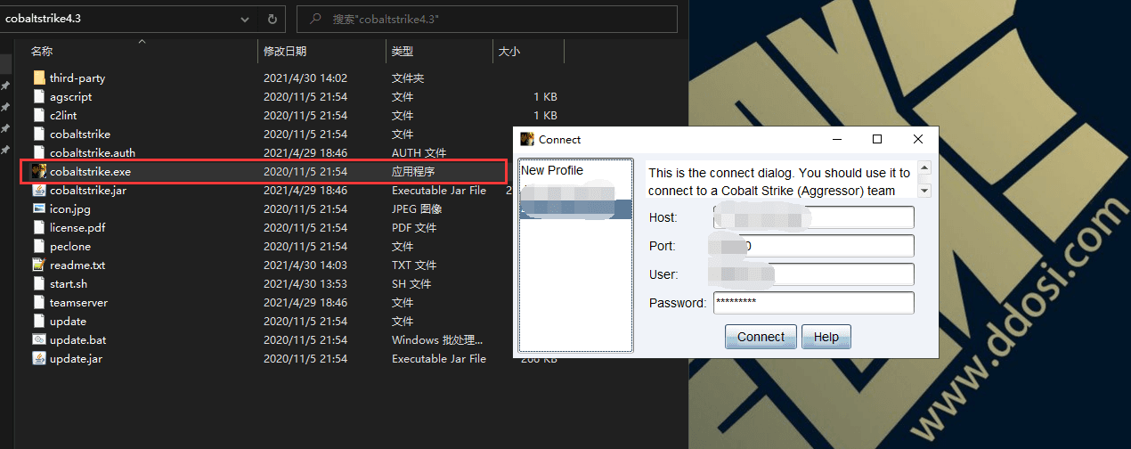Select the cobaltstrike.auth file name

point(93,152)
